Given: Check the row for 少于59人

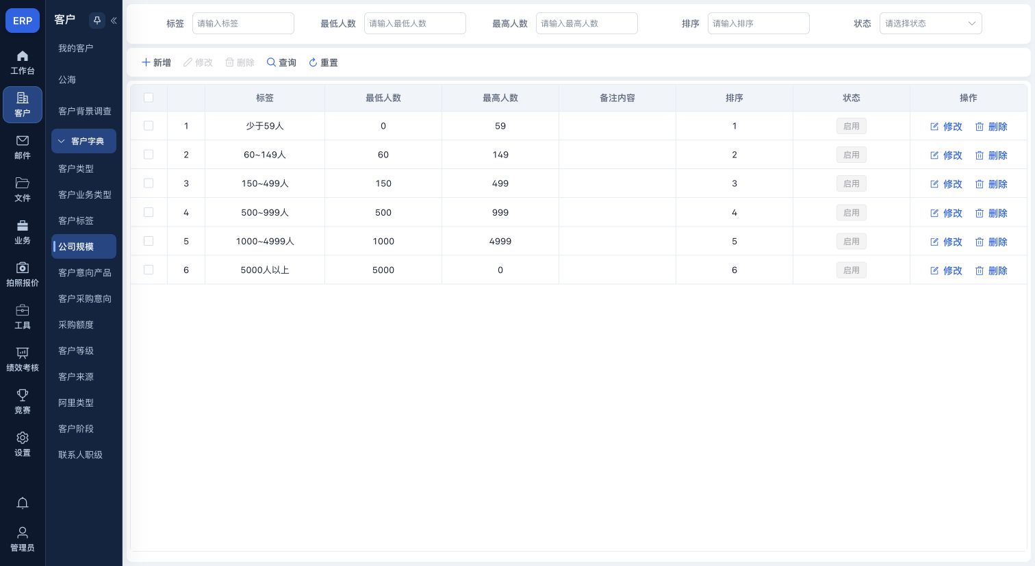Looking at the screenshot, I should 149,126.
